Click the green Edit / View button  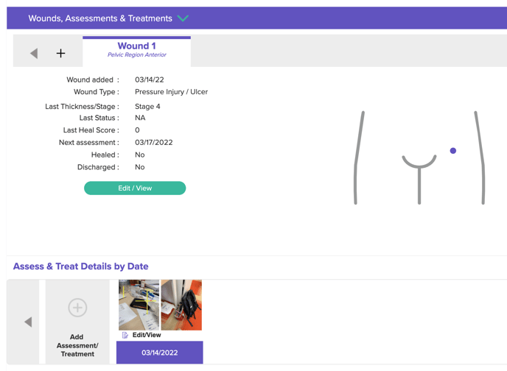pyautogui.click(x=135, y=188)
